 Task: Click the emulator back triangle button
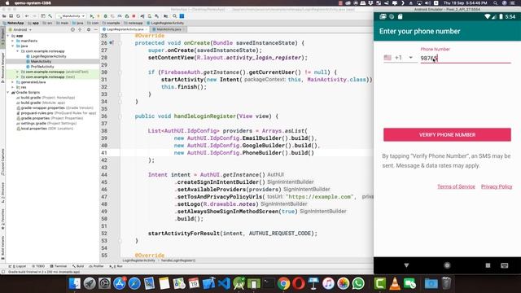pos(406,265)
